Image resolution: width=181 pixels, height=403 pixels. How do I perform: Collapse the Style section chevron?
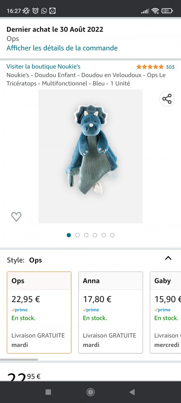pyautogui.click(x=168, y=258)
